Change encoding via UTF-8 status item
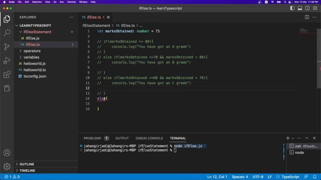Viewport: 321px width, 180px height. coord(258,176)
